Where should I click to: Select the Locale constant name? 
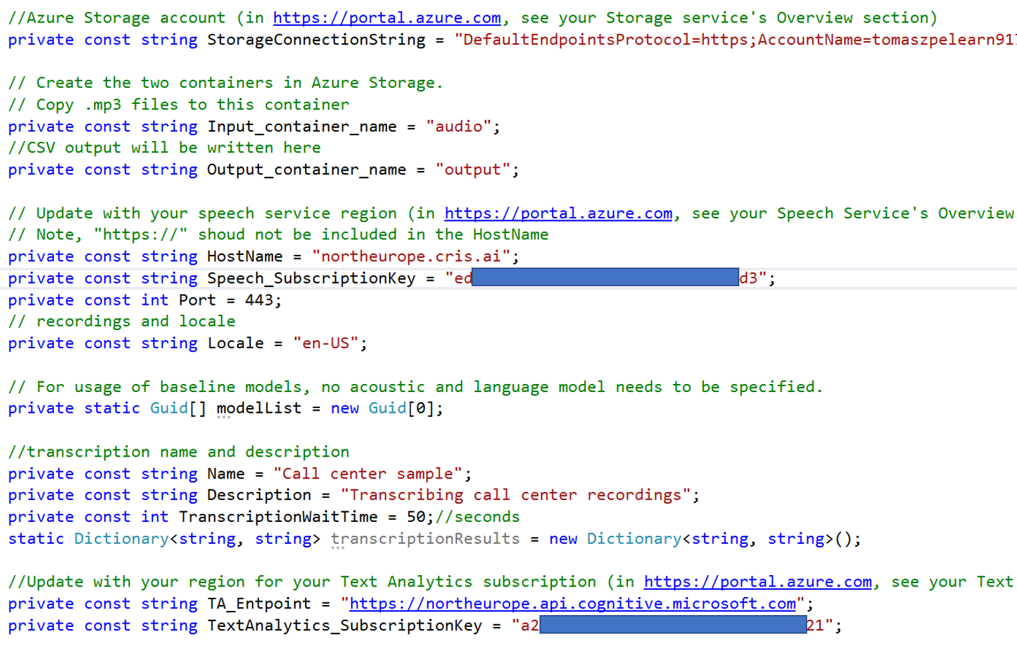coord(235,343)
